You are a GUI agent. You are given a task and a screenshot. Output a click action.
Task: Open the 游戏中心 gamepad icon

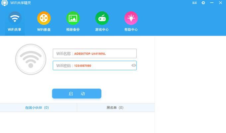(102, 18)
